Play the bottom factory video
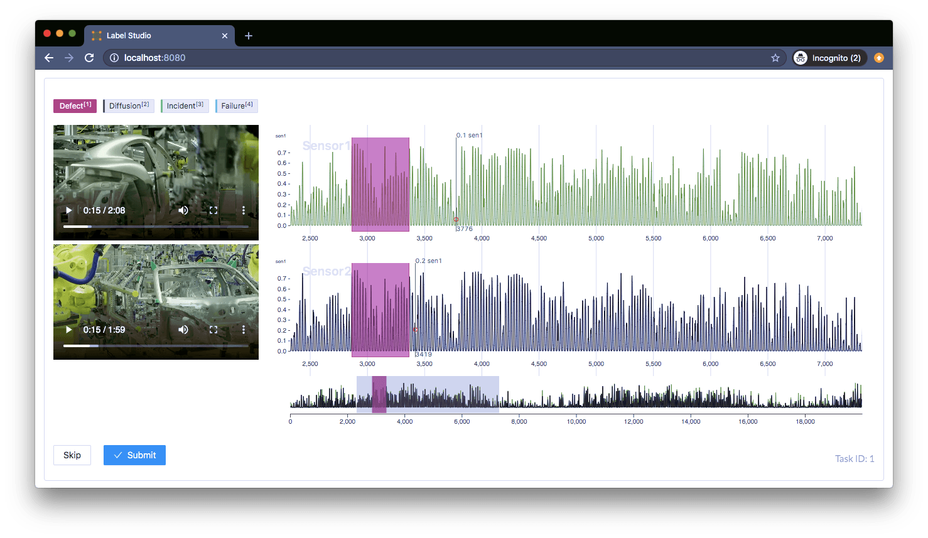The width and height of the screenshot is (928, 538). pyautogui.click(x=68, y=330)
